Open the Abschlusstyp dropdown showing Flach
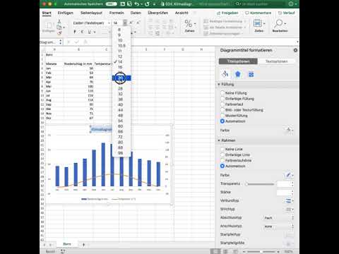This screenshot has height=254, width=339. 278,218
